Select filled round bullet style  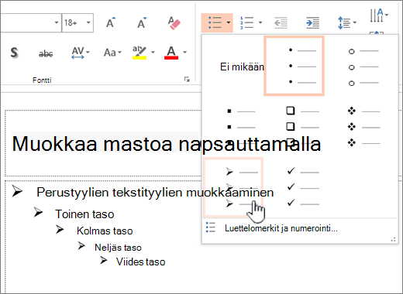[x=294, y=66]
